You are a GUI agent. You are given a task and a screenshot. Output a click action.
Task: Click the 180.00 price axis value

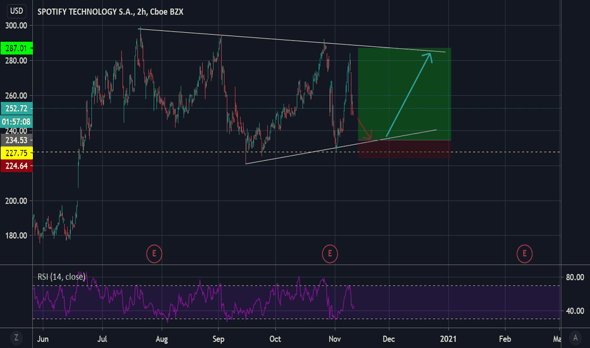click(x=16, y=235)
